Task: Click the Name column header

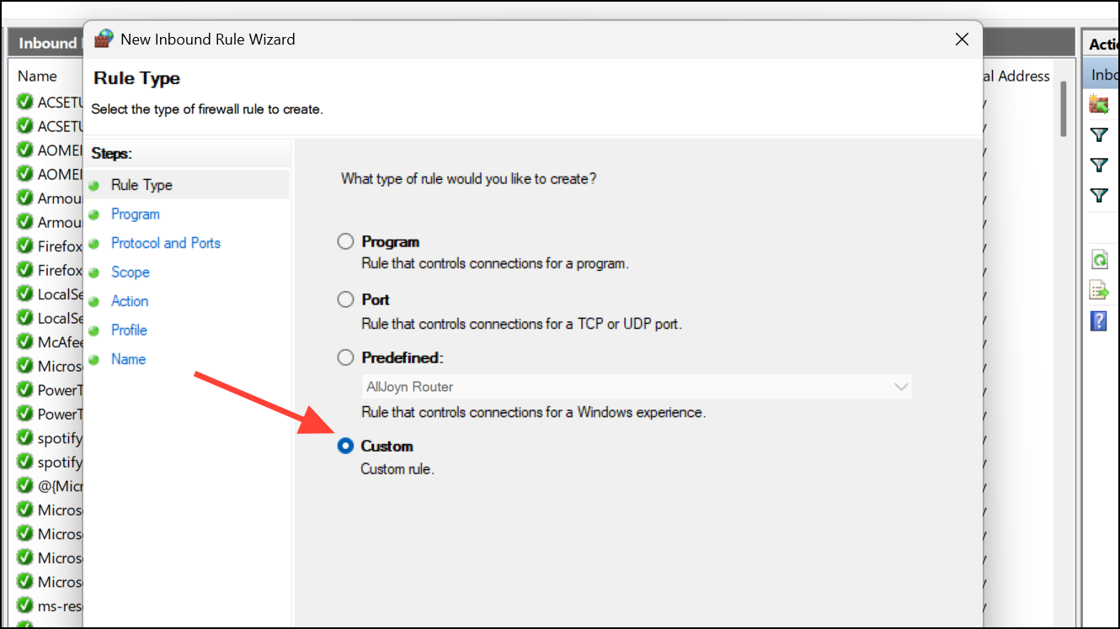Action: pos(38,76)
